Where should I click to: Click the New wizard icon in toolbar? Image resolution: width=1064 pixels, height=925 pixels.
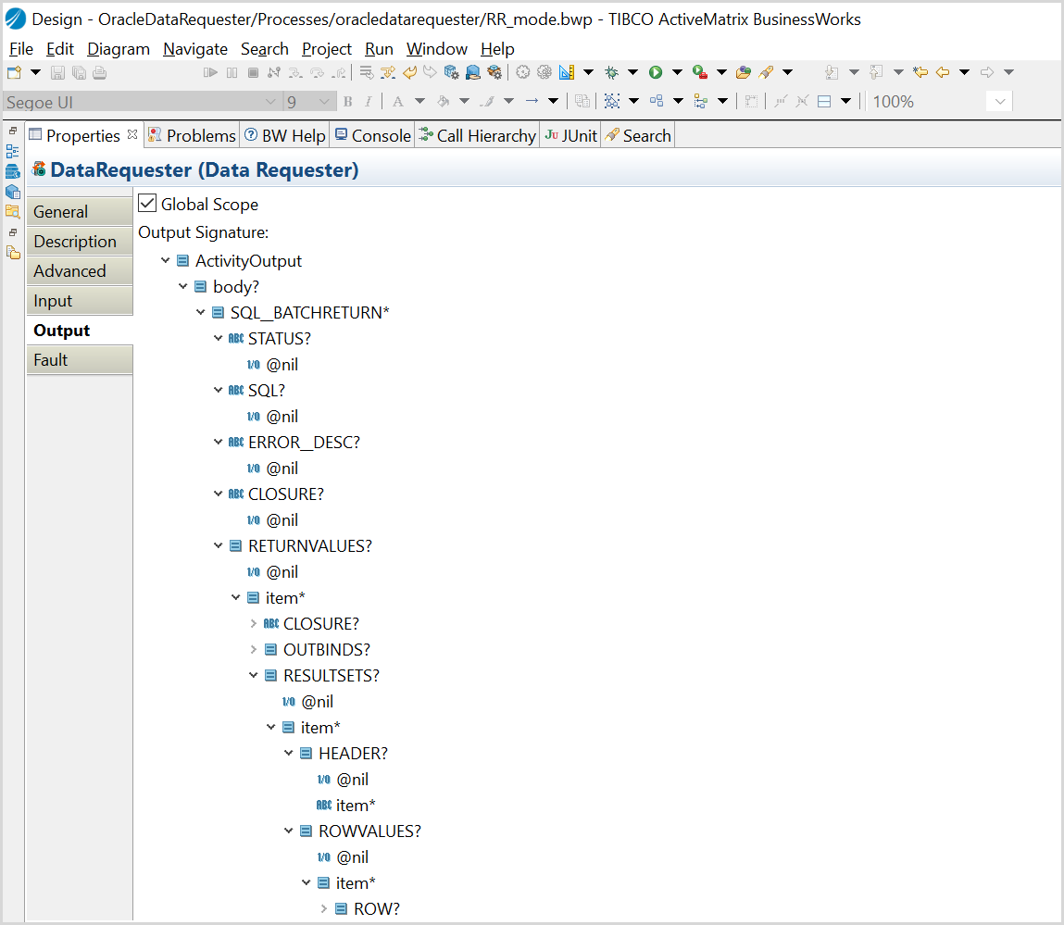14,72
